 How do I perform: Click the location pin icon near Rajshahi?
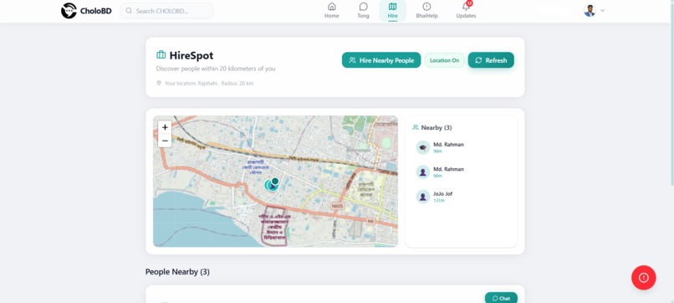pos(159,83)
